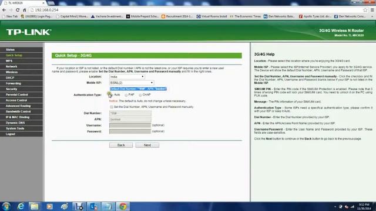Viewport: 376px width, 211px height.
Task: Open Security in sidebar menu
Action: tap(21, 89)
